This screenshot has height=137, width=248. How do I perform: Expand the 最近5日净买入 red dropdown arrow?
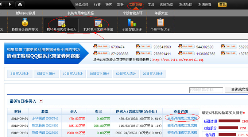click(41, 101)
